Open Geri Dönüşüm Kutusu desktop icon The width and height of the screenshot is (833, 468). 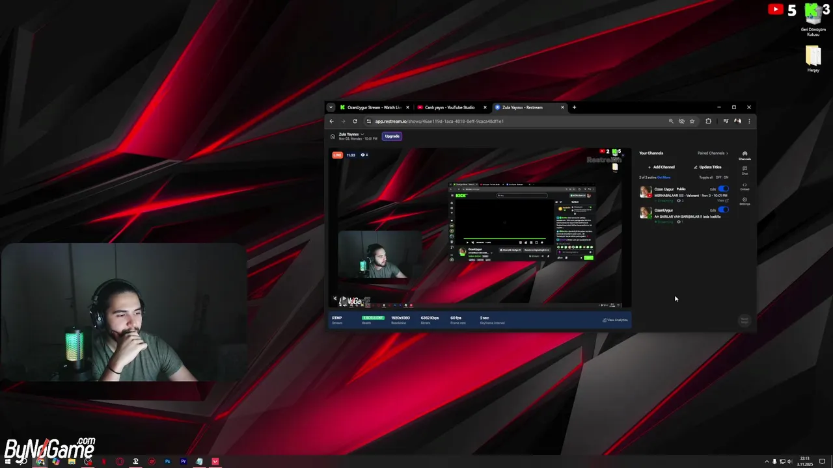tap(813, 20)
